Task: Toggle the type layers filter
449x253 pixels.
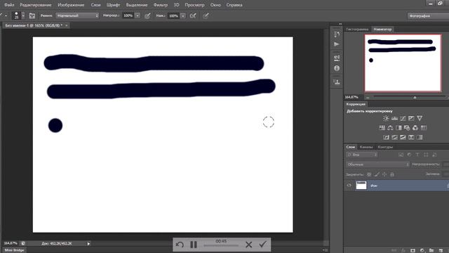Action: tap(417, 155)
